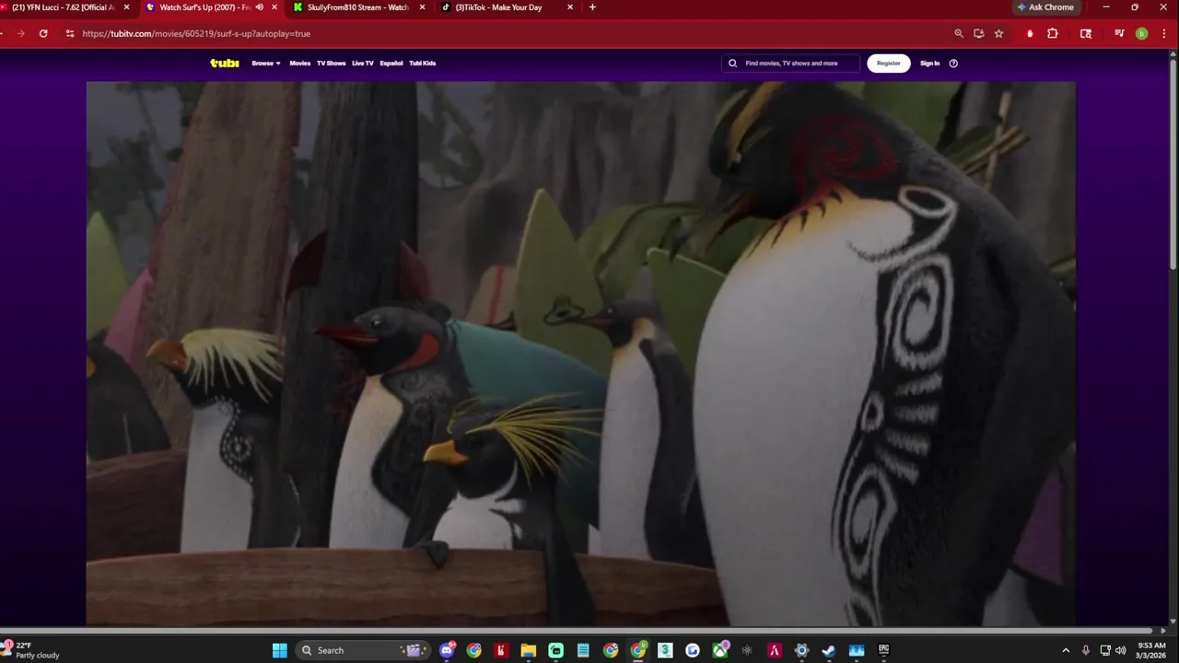Switch to Español content
The height and width of the screenshot is (663, 1179).
pos(391,64)
